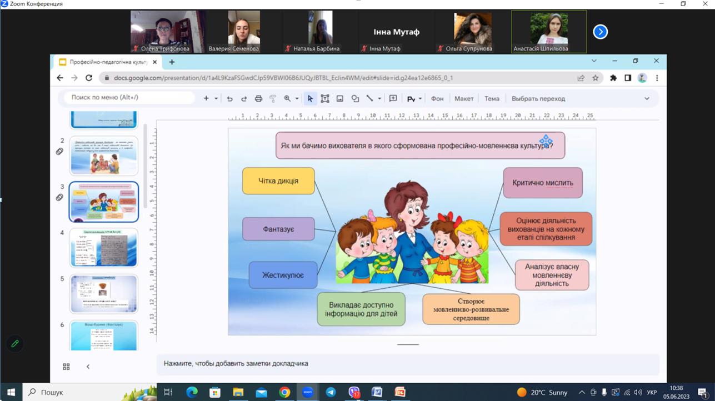Open the line type dropdown arrow
Viewport: 715px width, 401px height.
pyautogui.click(x=379, y=99)
